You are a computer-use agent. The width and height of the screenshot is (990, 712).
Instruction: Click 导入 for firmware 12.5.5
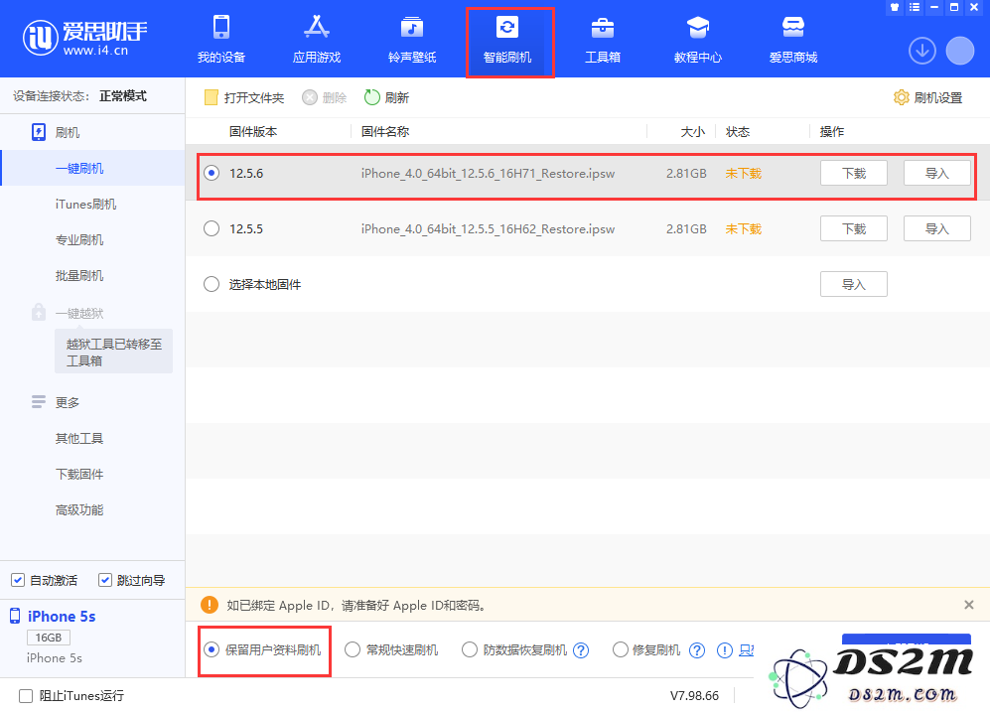coord(937,228)
